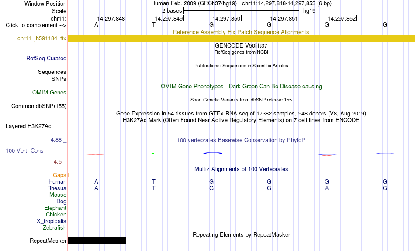Click the SNPs track label
415x251 pixels.
59,79
